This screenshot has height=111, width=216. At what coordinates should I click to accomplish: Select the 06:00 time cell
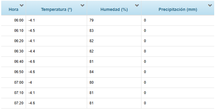tap(13, 20)
